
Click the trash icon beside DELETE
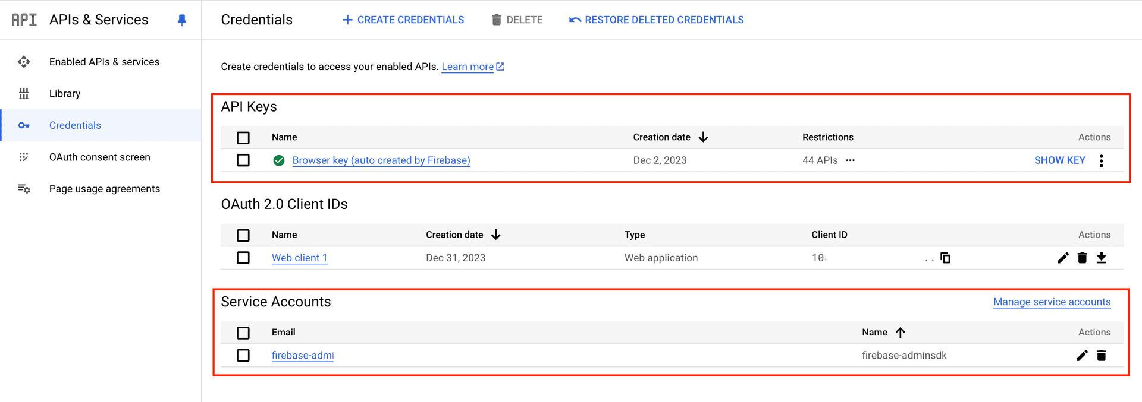[x=497, y=20]
